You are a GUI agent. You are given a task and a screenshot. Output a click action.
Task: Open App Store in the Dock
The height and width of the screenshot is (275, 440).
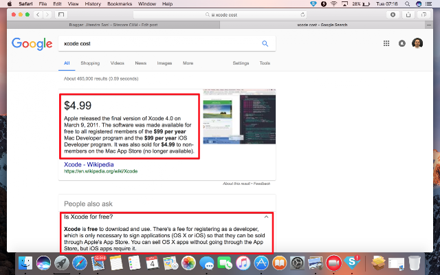[x=261, y=263]
